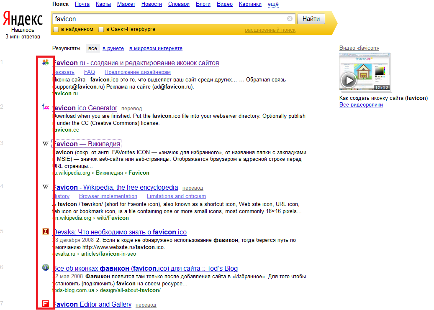434x310 pixels.
Task: Filter results 'в рунете'
Action: (x=113, y=48)
